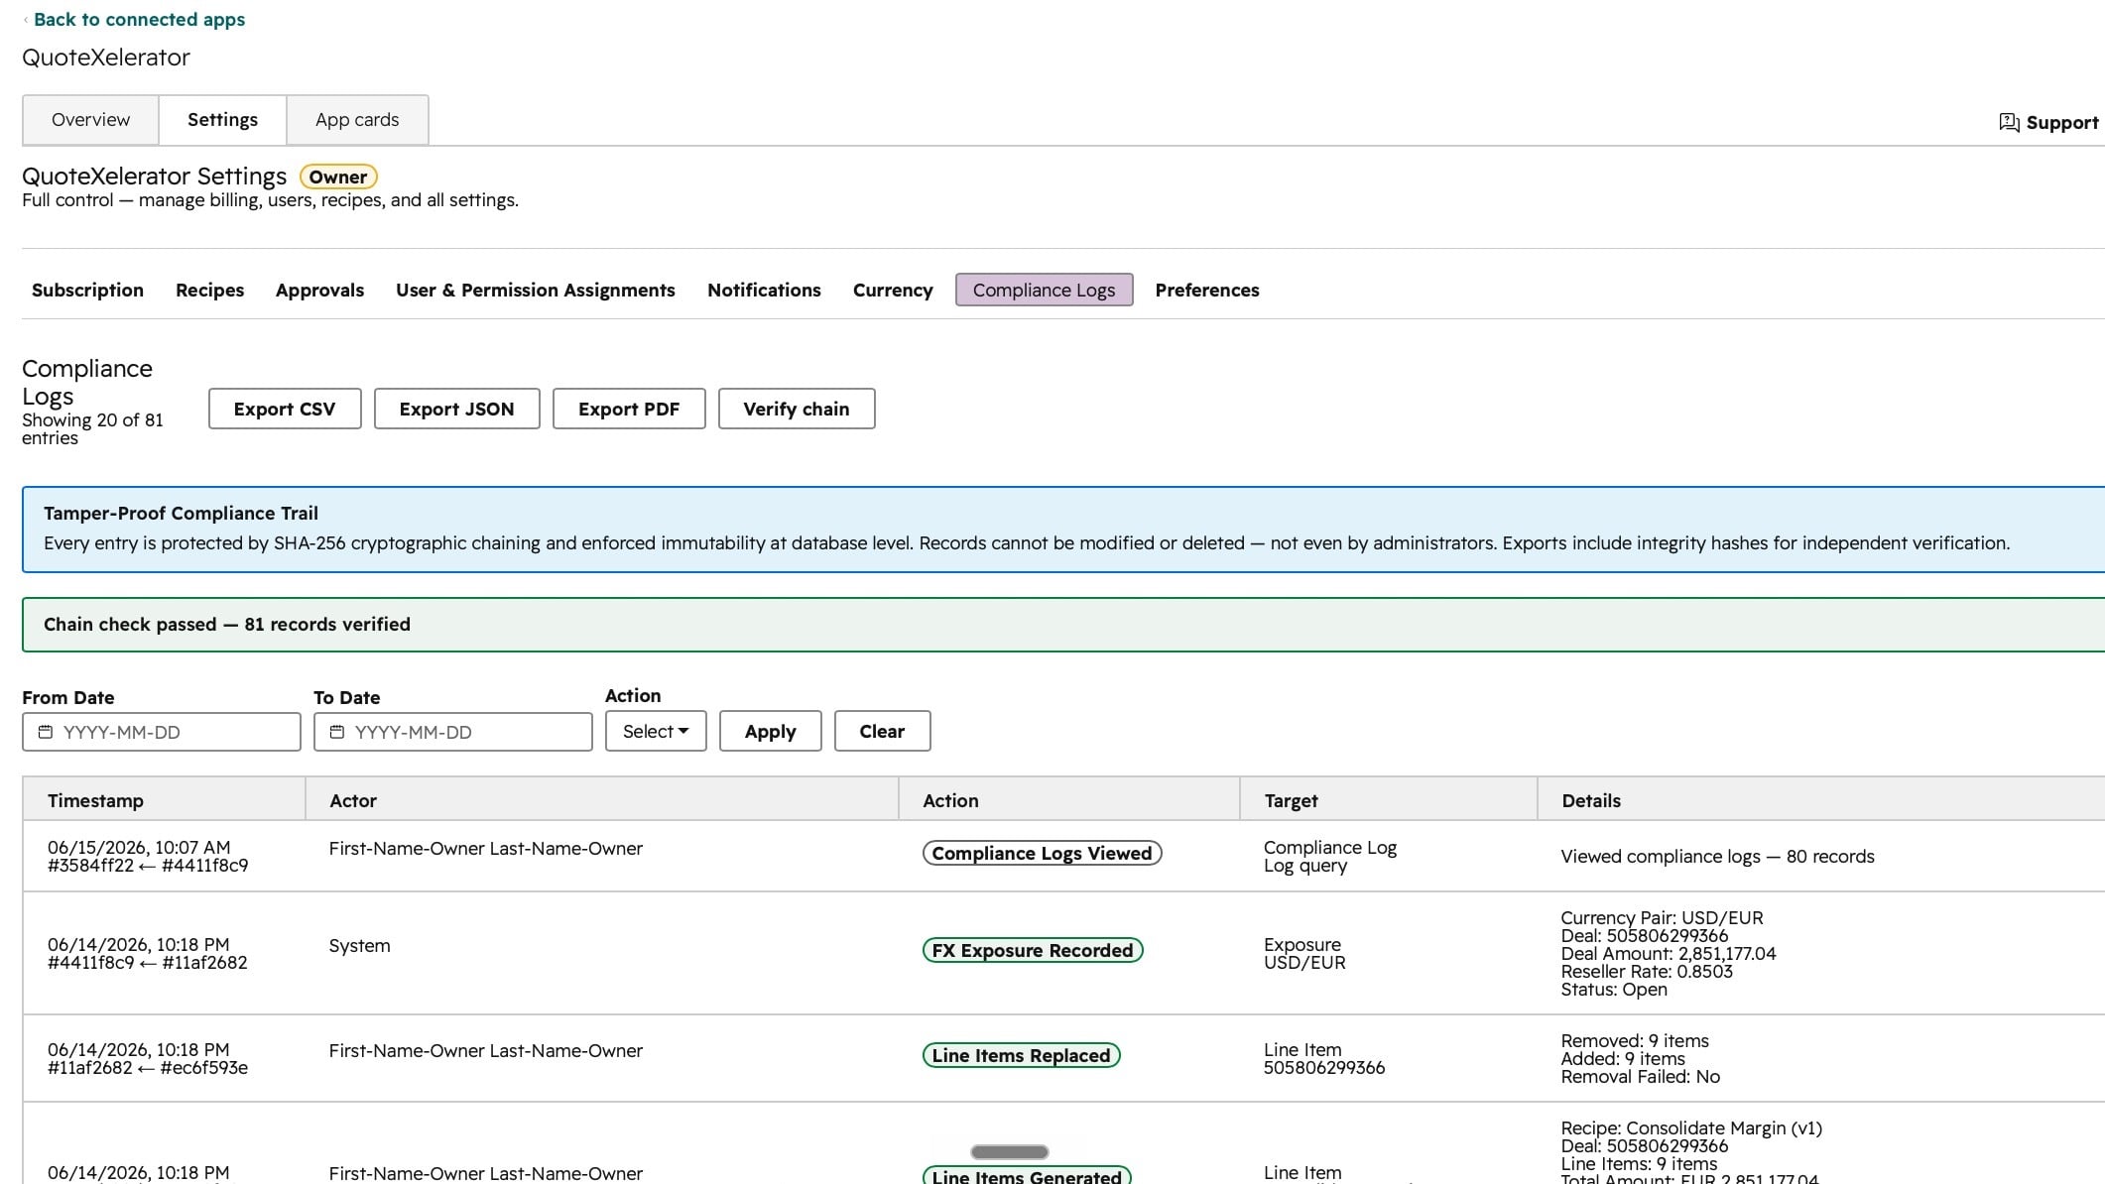Focus the To Date input field
Viewport: 2105px width, 1184px height.
[x=453, y=732]
